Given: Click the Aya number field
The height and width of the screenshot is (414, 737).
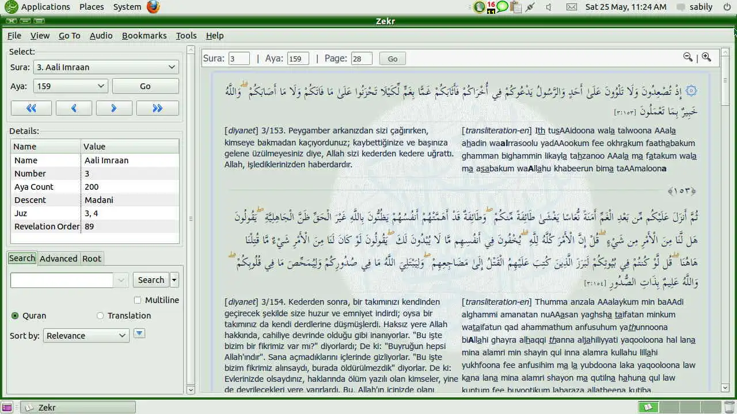Looking at the screenshot, I should (298, 59).
